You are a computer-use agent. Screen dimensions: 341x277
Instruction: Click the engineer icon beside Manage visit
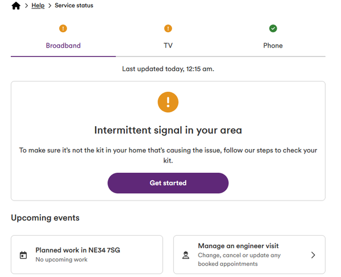pos(186,255)
